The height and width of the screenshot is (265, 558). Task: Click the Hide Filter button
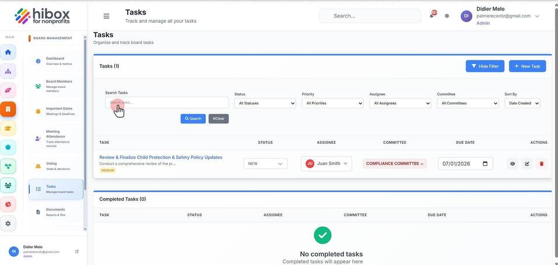click(x=485, y=66)
